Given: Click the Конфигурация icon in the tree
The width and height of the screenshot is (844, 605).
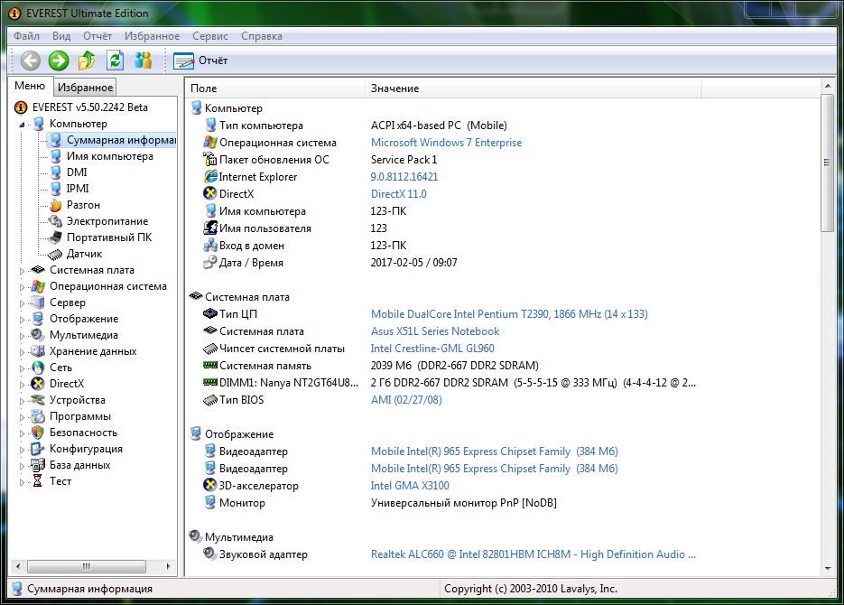Looking at the screenshot, I should pyautogui.click(x=38, y=449).
